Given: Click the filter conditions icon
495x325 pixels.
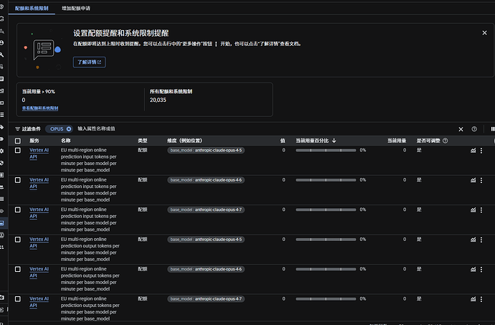Looking at the screenshot, I should tap(18, 129).
